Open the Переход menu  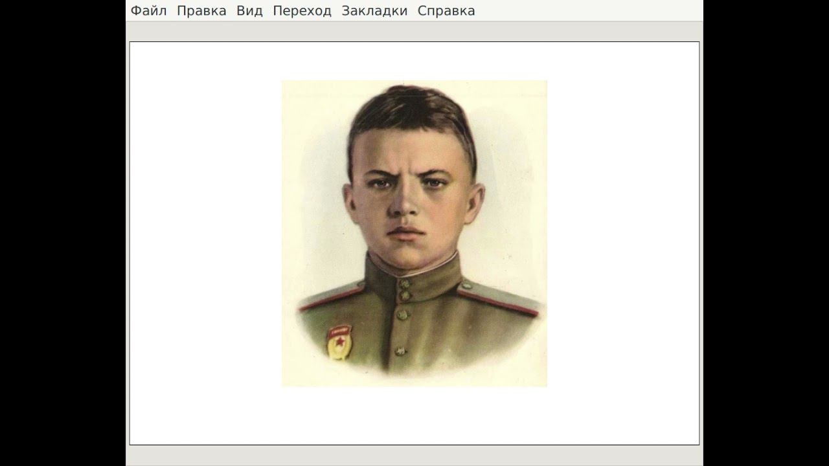click(302, 10)
